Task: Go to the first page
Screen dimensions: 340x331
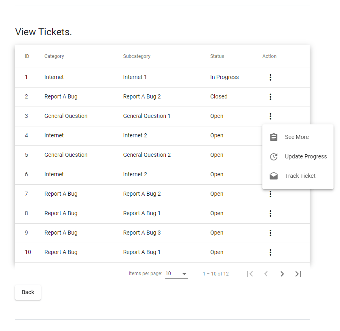Action: click(250, 274)
